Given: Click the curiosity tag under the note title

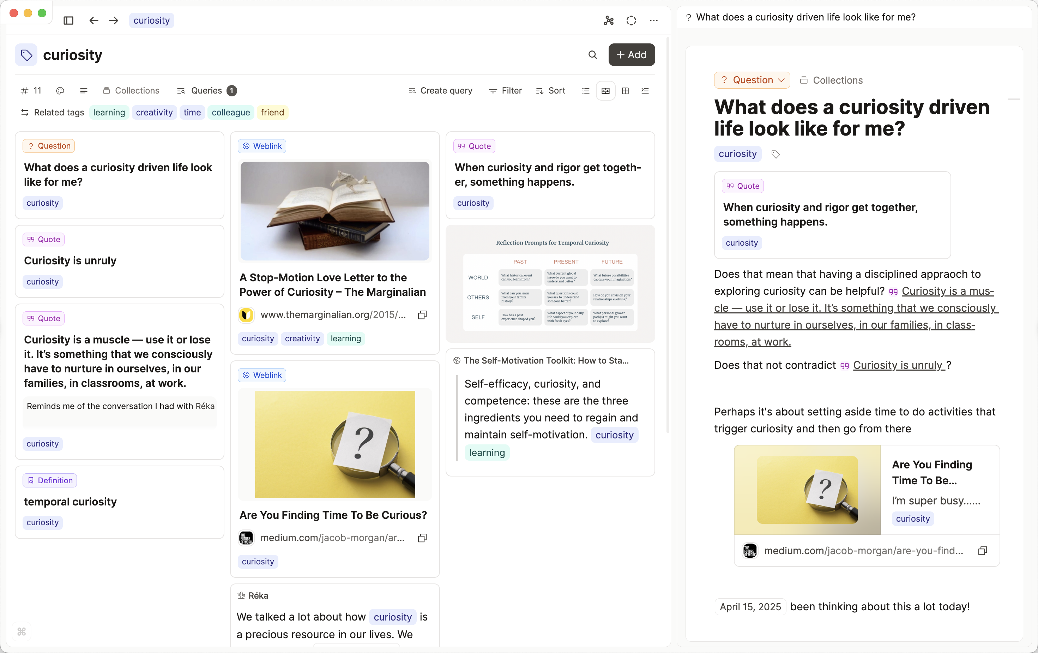Looking at the screenshot, I should (x=737, y=154).
